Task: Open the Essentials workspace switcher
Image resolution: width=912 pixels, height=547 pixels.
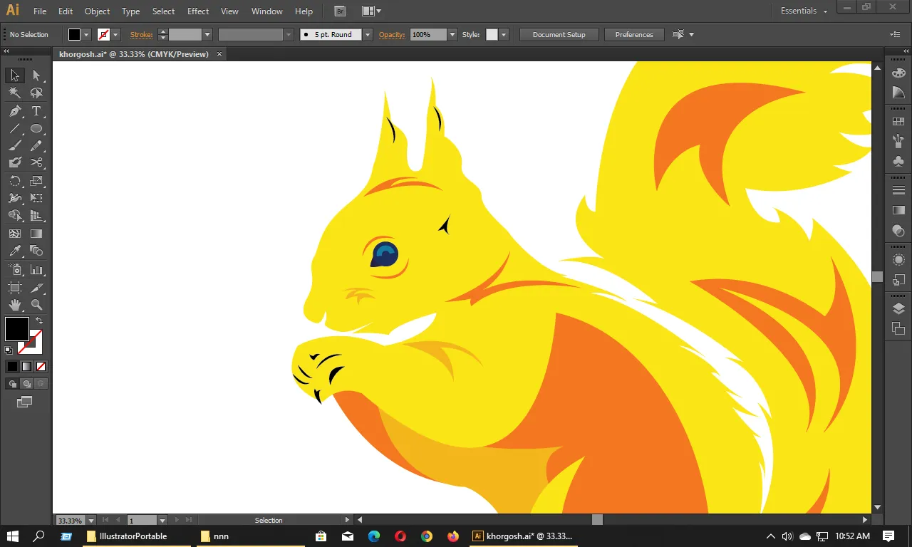Action: coord(804,11)
